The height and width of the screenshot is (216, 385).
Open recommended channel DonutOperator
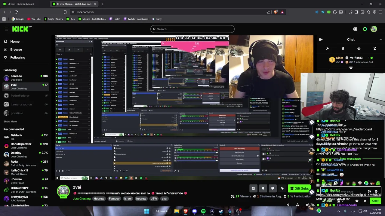26,146
